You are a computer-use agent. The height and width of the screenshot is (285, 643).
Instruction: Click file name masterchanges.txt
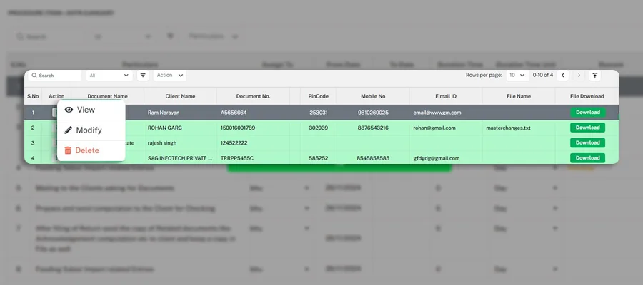[x=508, y=128]
